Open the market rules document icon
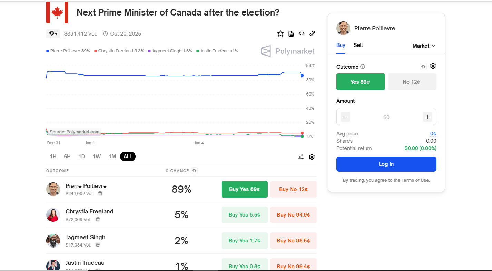This screenshot has width=492, height=271. (x=291, y=33)
